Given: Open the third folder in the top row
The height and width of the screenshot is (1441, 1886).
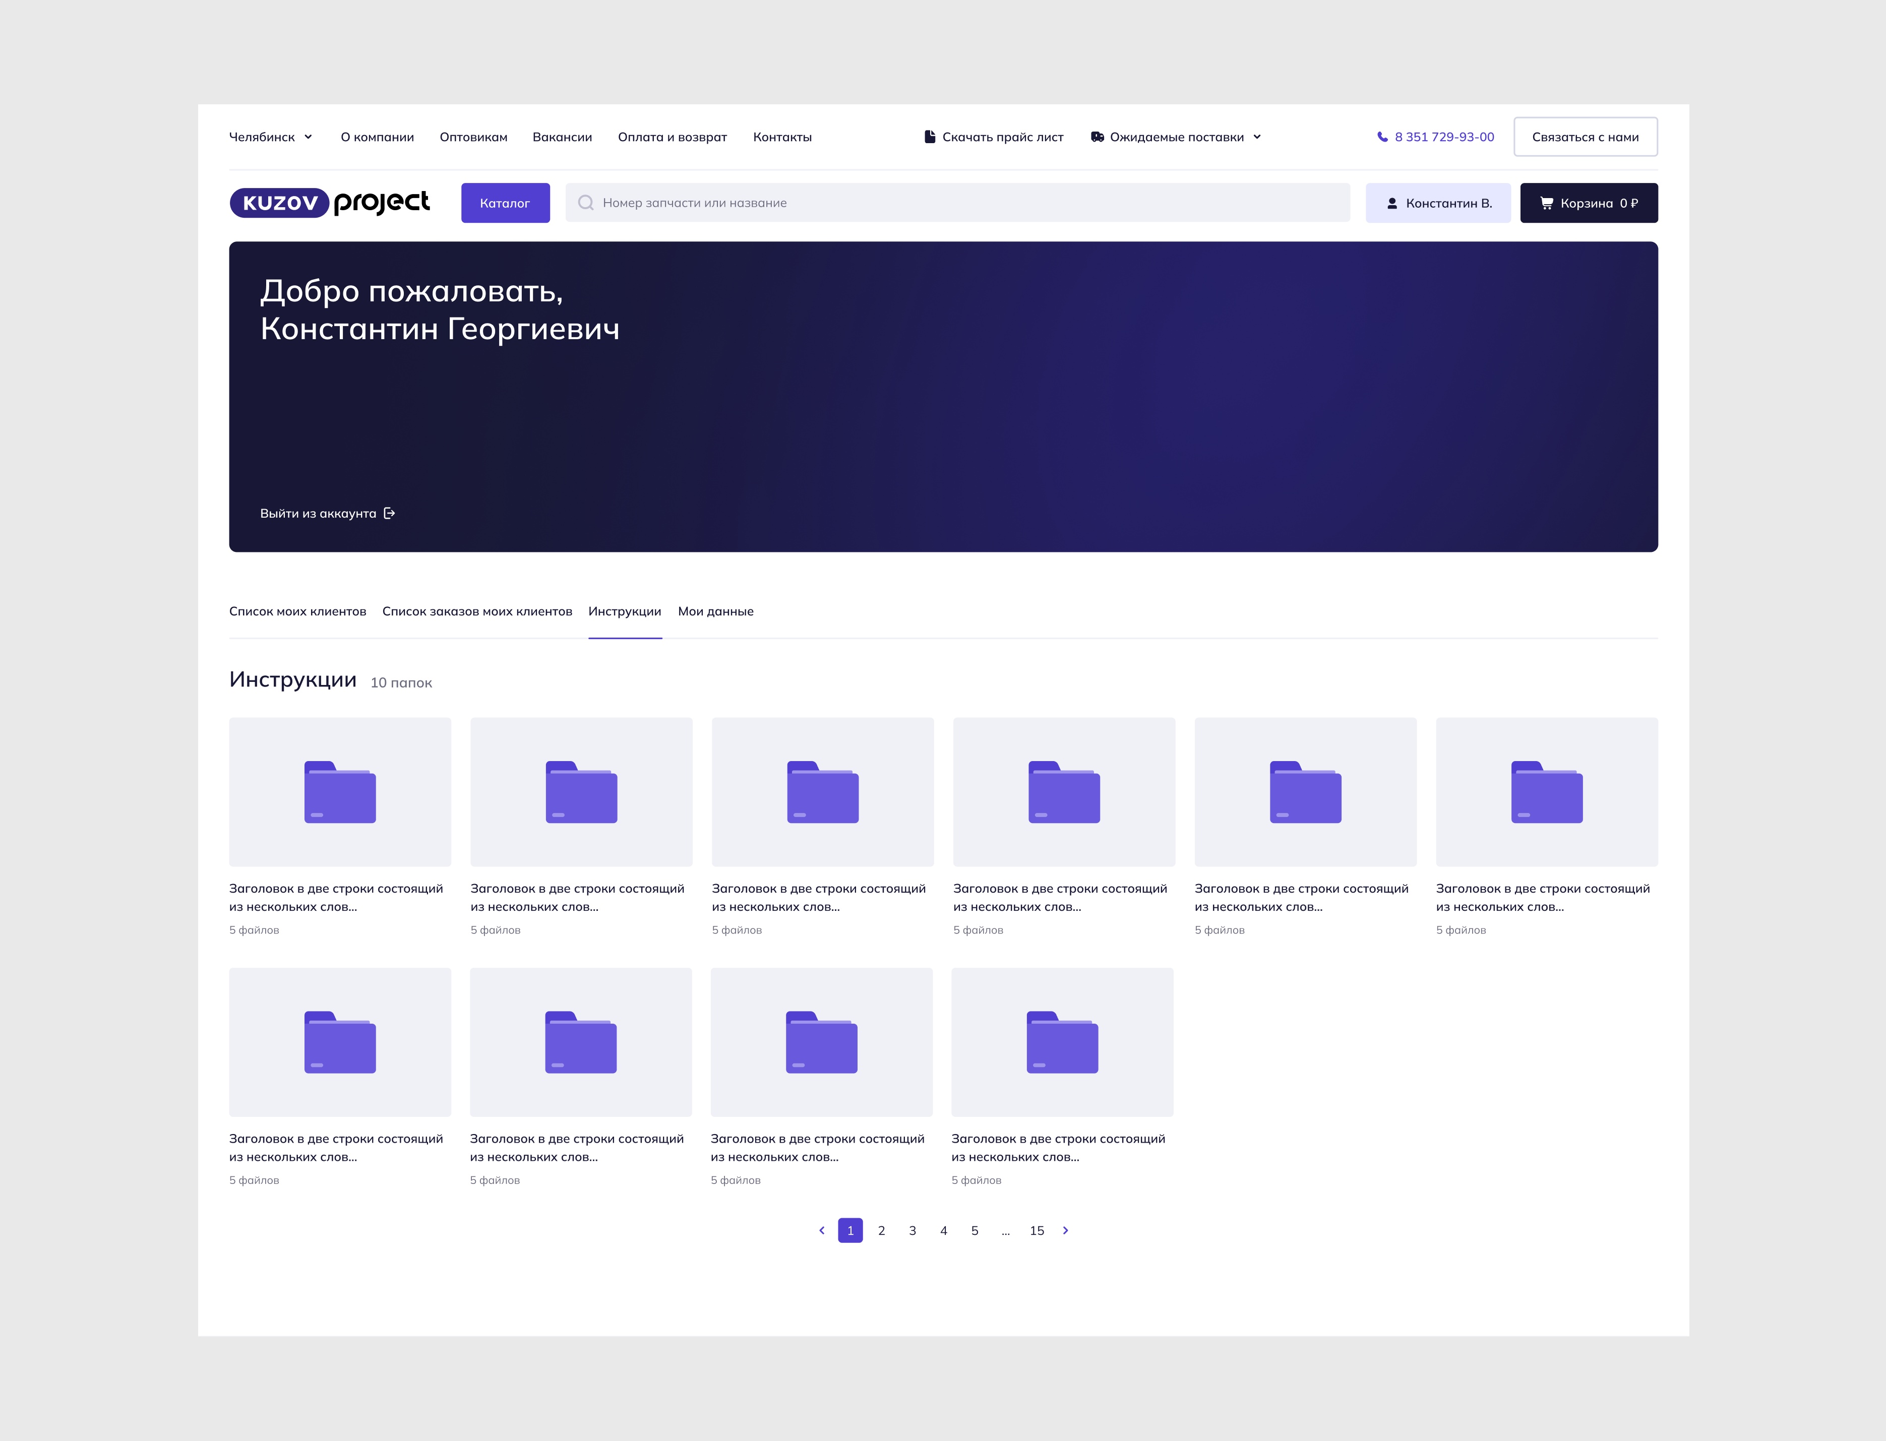Looking at the screenshot, I should (x=823, y=792).
